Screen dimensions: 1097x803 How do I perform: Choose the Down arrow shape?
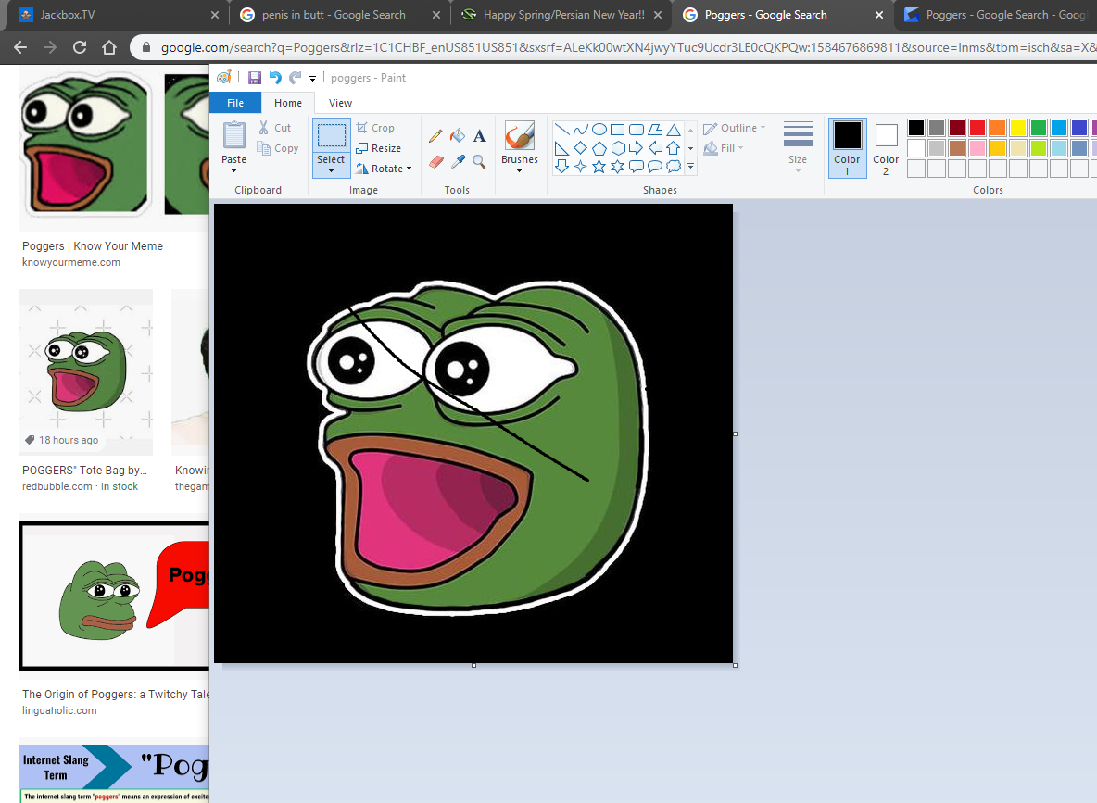(561, 166)
